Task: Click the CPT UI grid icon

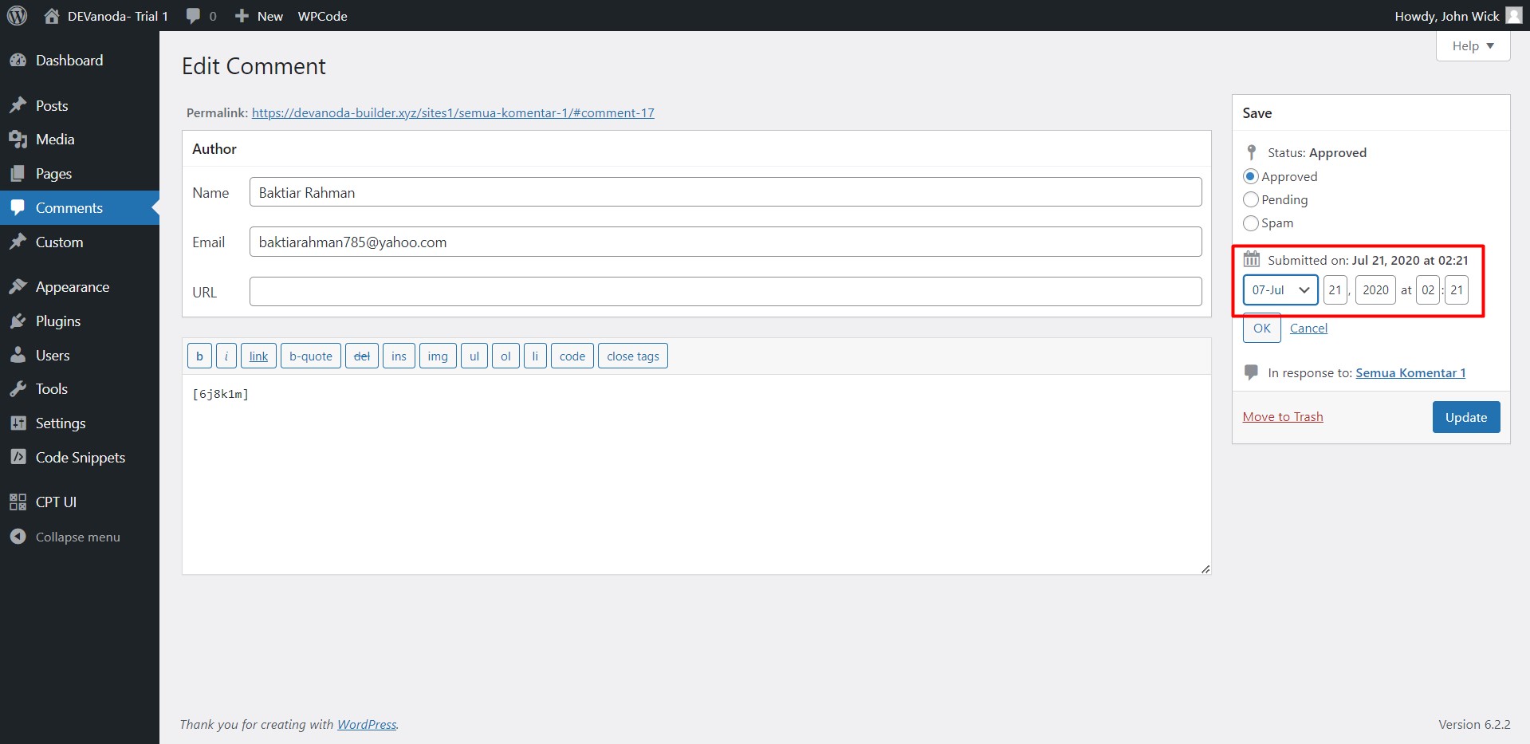Action: [x=18, y=502]
